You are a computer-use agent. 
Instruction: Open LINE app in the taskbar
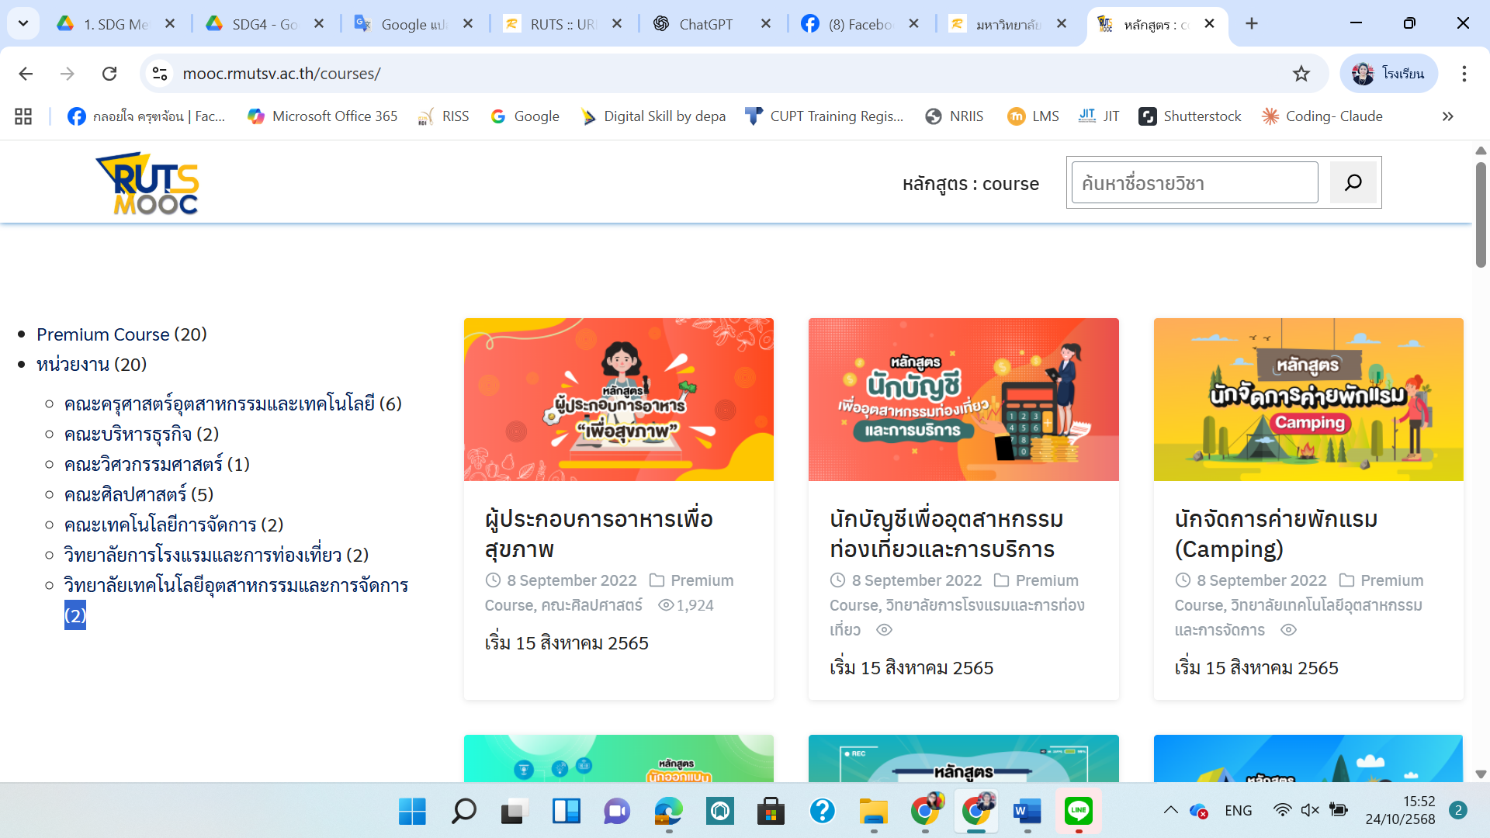[1078, 811]
